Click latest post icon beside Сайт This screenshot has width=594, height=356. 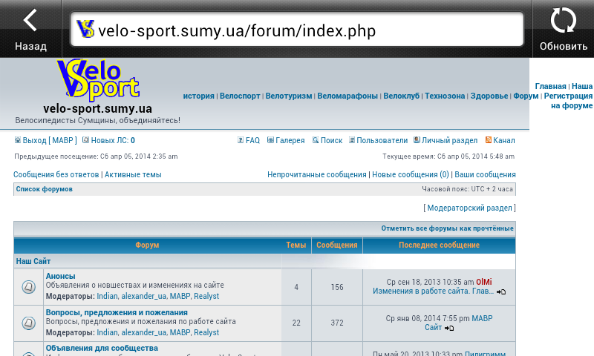click(449, 328)
